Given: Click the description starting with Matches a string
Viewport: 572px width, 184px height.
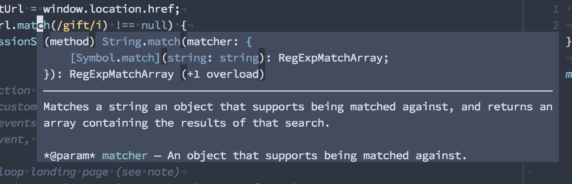Looking at the screenshot, I should click(x=298, y=115).
